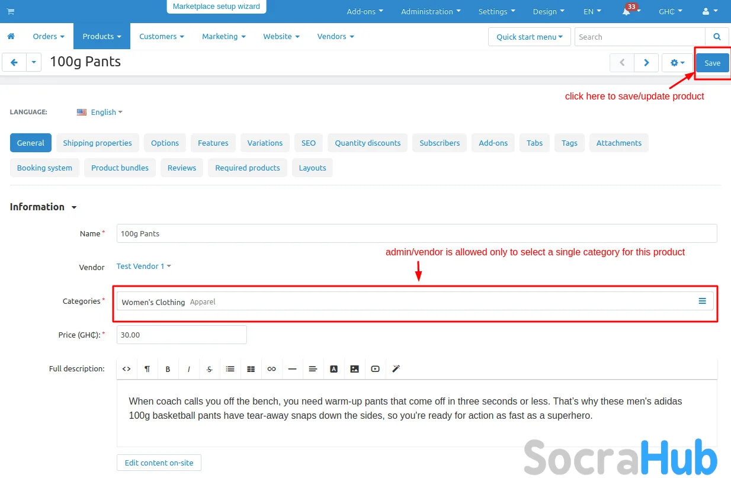The width and height of the screenshot is (731, 478).
Task: Toggle italic formatting in editor
Action: (188, 369)
